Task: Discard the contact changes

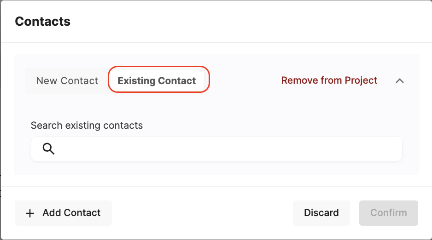Action: (x=321, y=213)
